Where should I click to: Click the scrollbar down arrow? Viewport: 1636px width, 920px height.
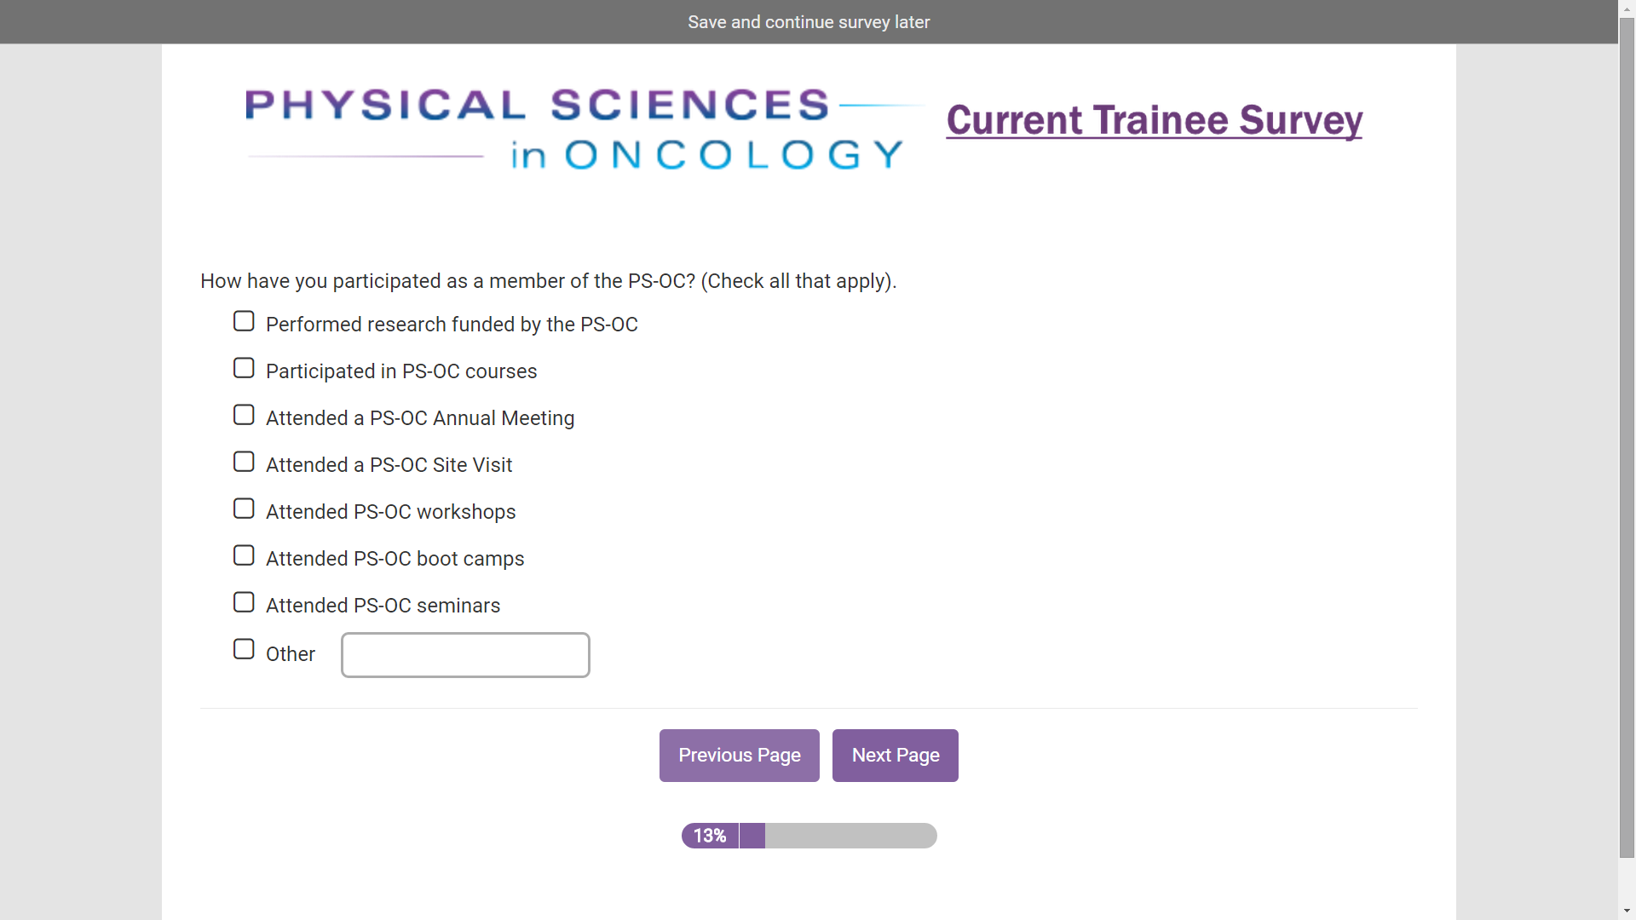pos(1627,911)
